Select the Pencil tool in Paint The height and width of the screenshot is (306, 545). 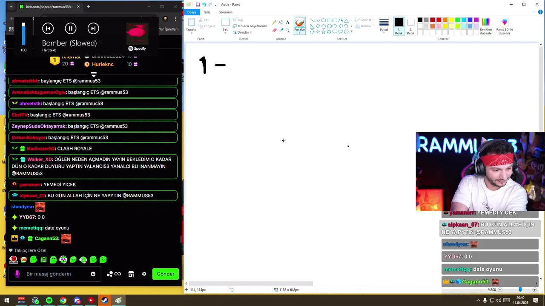[274, 22]
